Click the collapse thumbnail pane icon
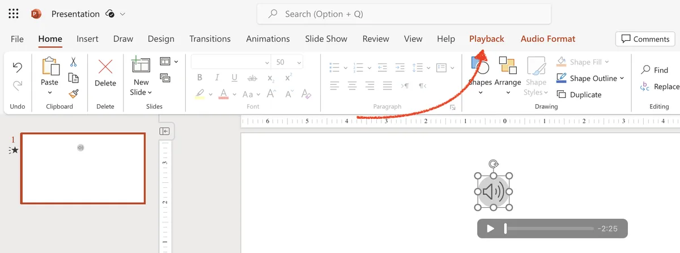The width and height of the screenshot is (680, 253). pyautogui.click(x=165, y=131)
